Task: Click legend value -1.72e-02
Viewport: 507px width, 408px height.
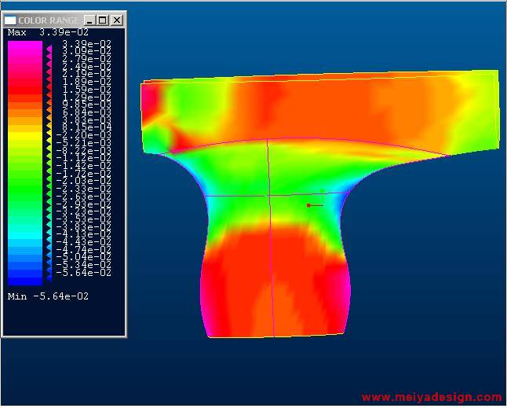Action: (84, 173)
